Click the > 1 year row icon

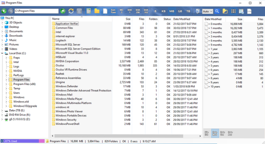206,49
